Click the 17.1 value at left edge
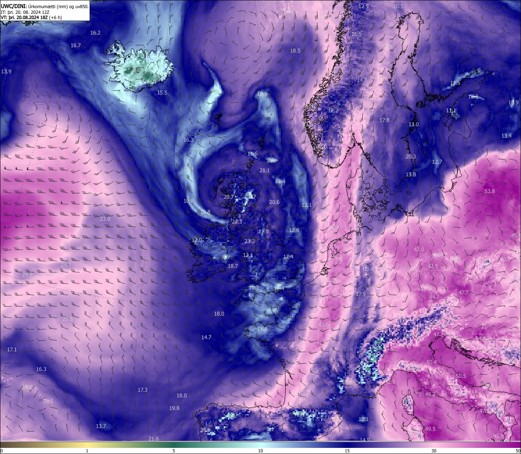This screenshot has height=454, width=521. click(x=12, y=349)
